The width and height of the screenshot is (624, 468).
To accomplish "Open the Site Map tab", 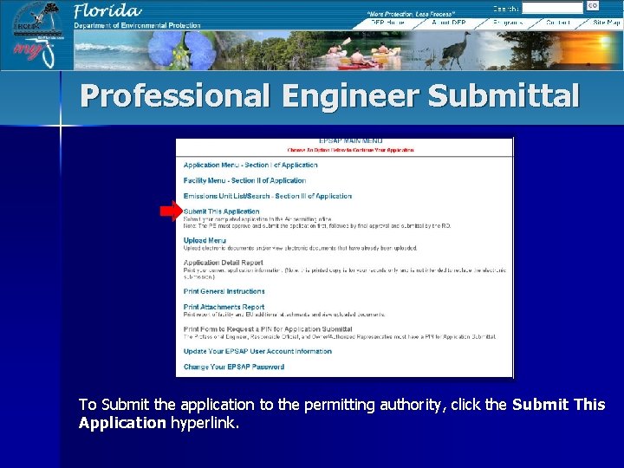I will [606, 23].
